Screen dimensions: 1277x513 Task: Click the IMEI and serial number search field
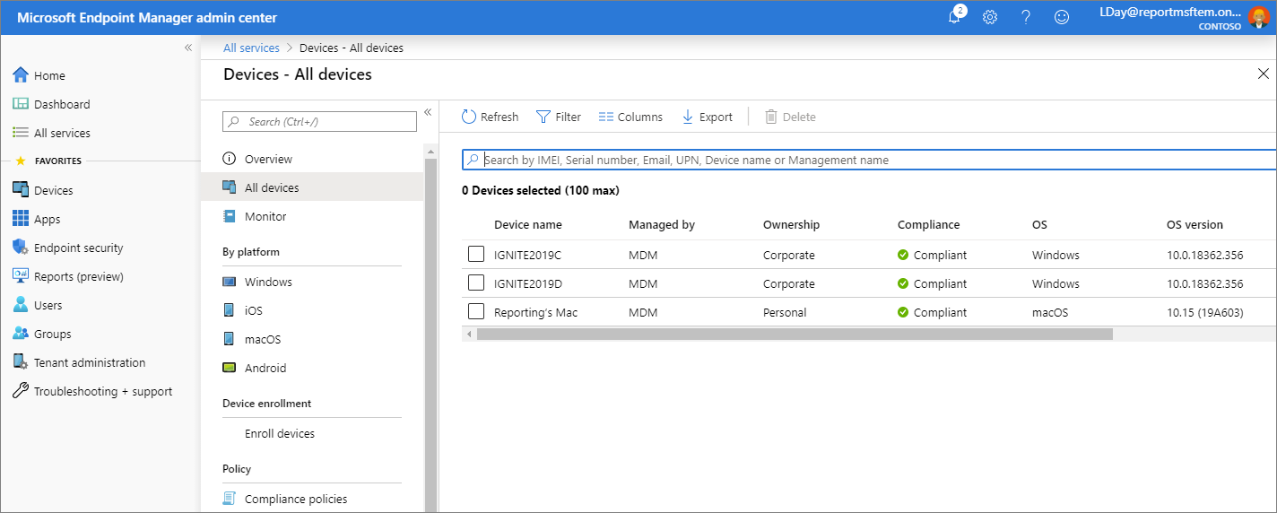[x=870, y=160]
